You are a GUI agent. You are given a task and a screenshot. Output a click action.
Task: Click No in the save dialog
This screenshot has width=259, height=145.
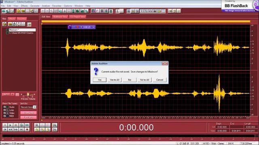pyautogui.click(x=129, y=80)
